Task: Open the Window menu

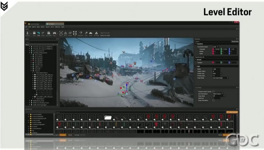Action: [57, 27]
